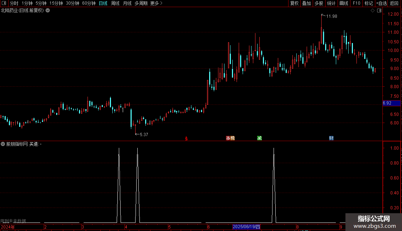The image size is (402, 231).
Task: Open dropdown beside 北陆药业 chart title
Action: pyautogui.click(x=48, y=11)
